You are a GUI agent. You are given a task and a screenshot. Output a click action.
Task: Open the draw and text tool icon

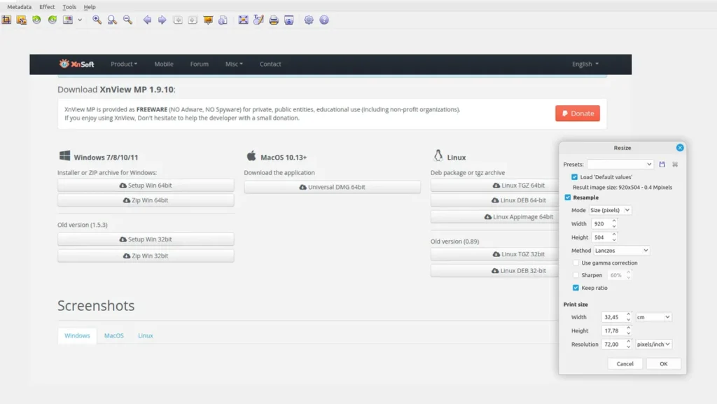pos(258,20)
